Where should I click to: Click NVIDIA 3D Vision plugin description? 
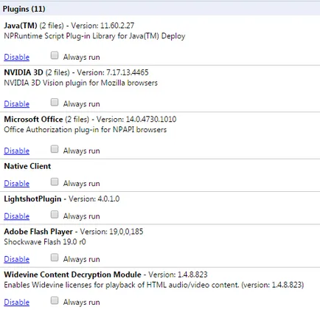click(81, 83)
